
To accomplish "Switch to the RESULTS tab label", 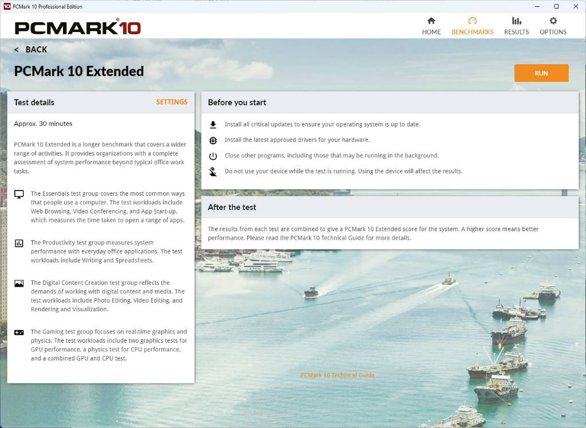I will 517,32.
